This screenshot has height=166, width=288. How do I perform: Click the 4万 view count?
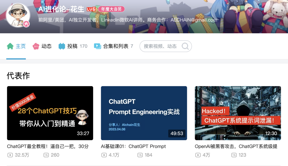tap(206, 155)
